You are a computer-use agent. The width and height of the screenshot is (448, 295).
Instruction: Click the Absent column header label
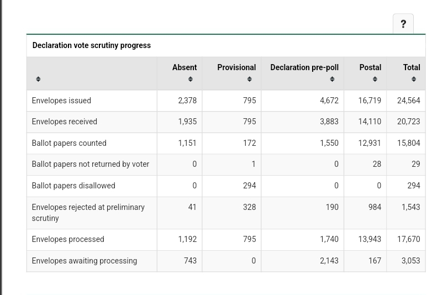tap(184, 67)
